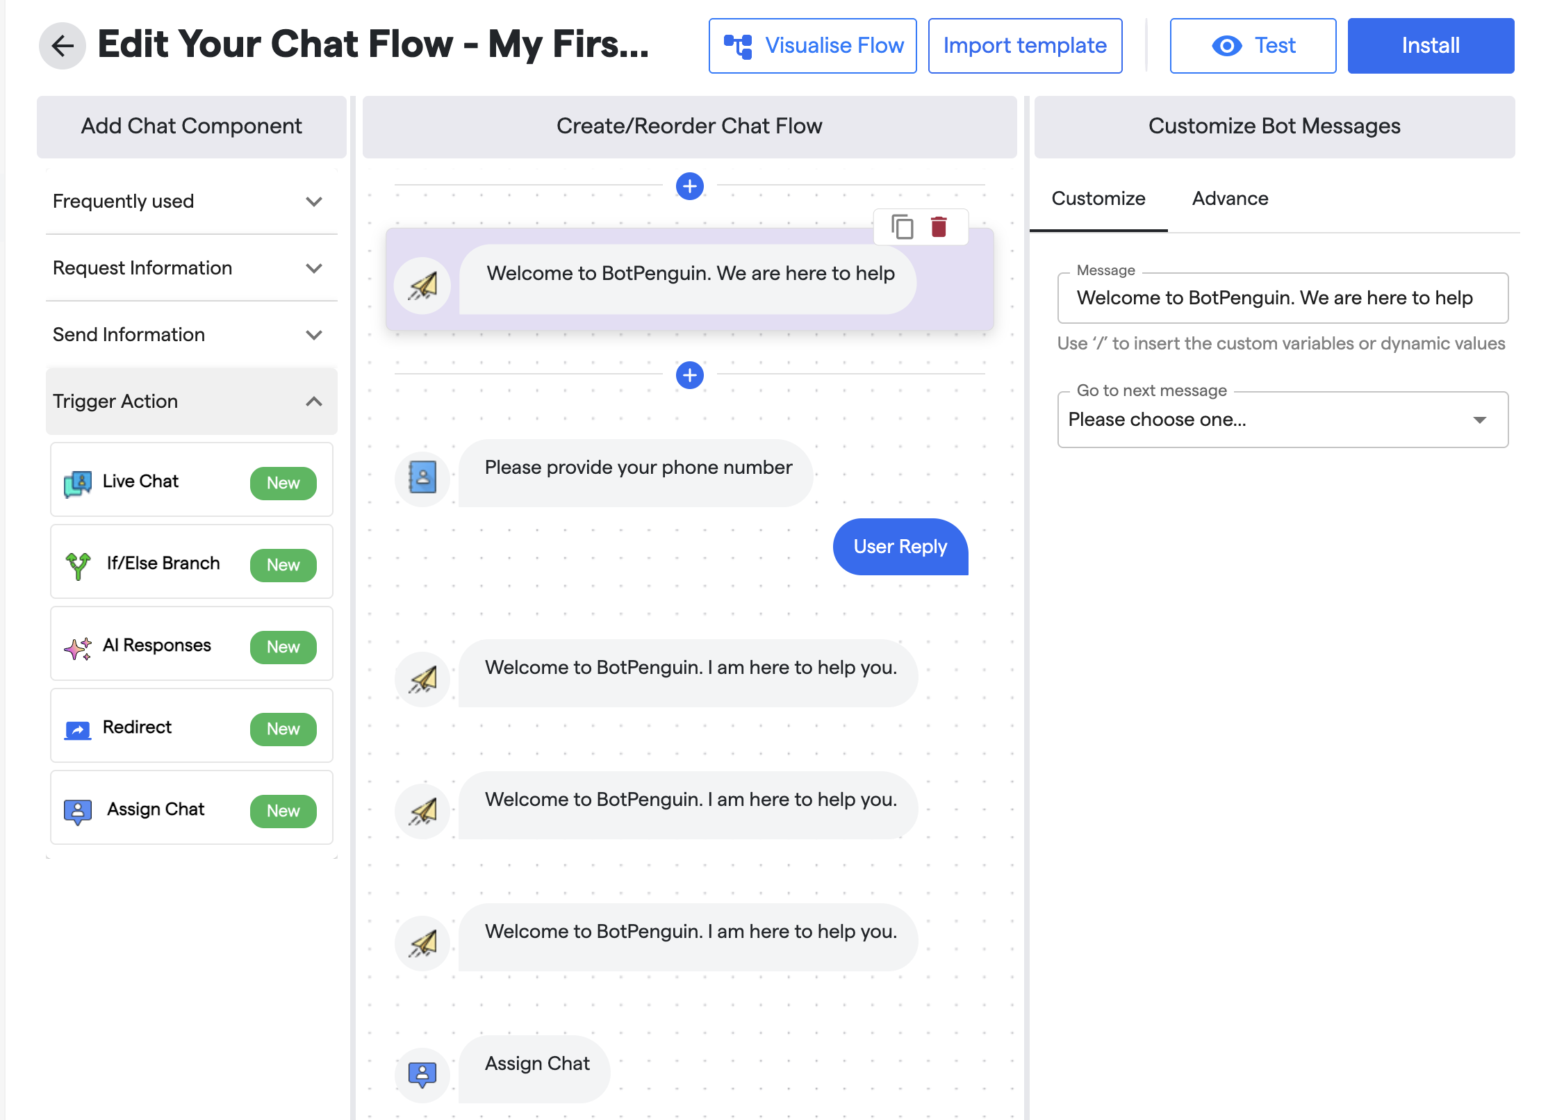Click the plus icon below the welcome message
The width and height of the screenshot is (1548, 1120).
689,375
